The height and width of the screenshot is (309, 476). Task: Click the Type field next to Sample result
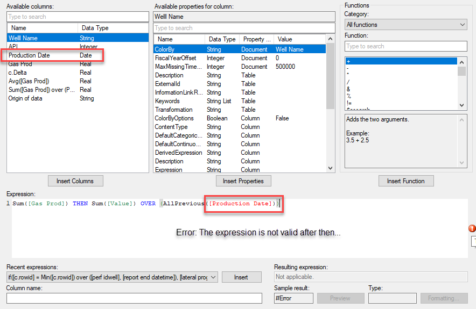tap(392, 298)
